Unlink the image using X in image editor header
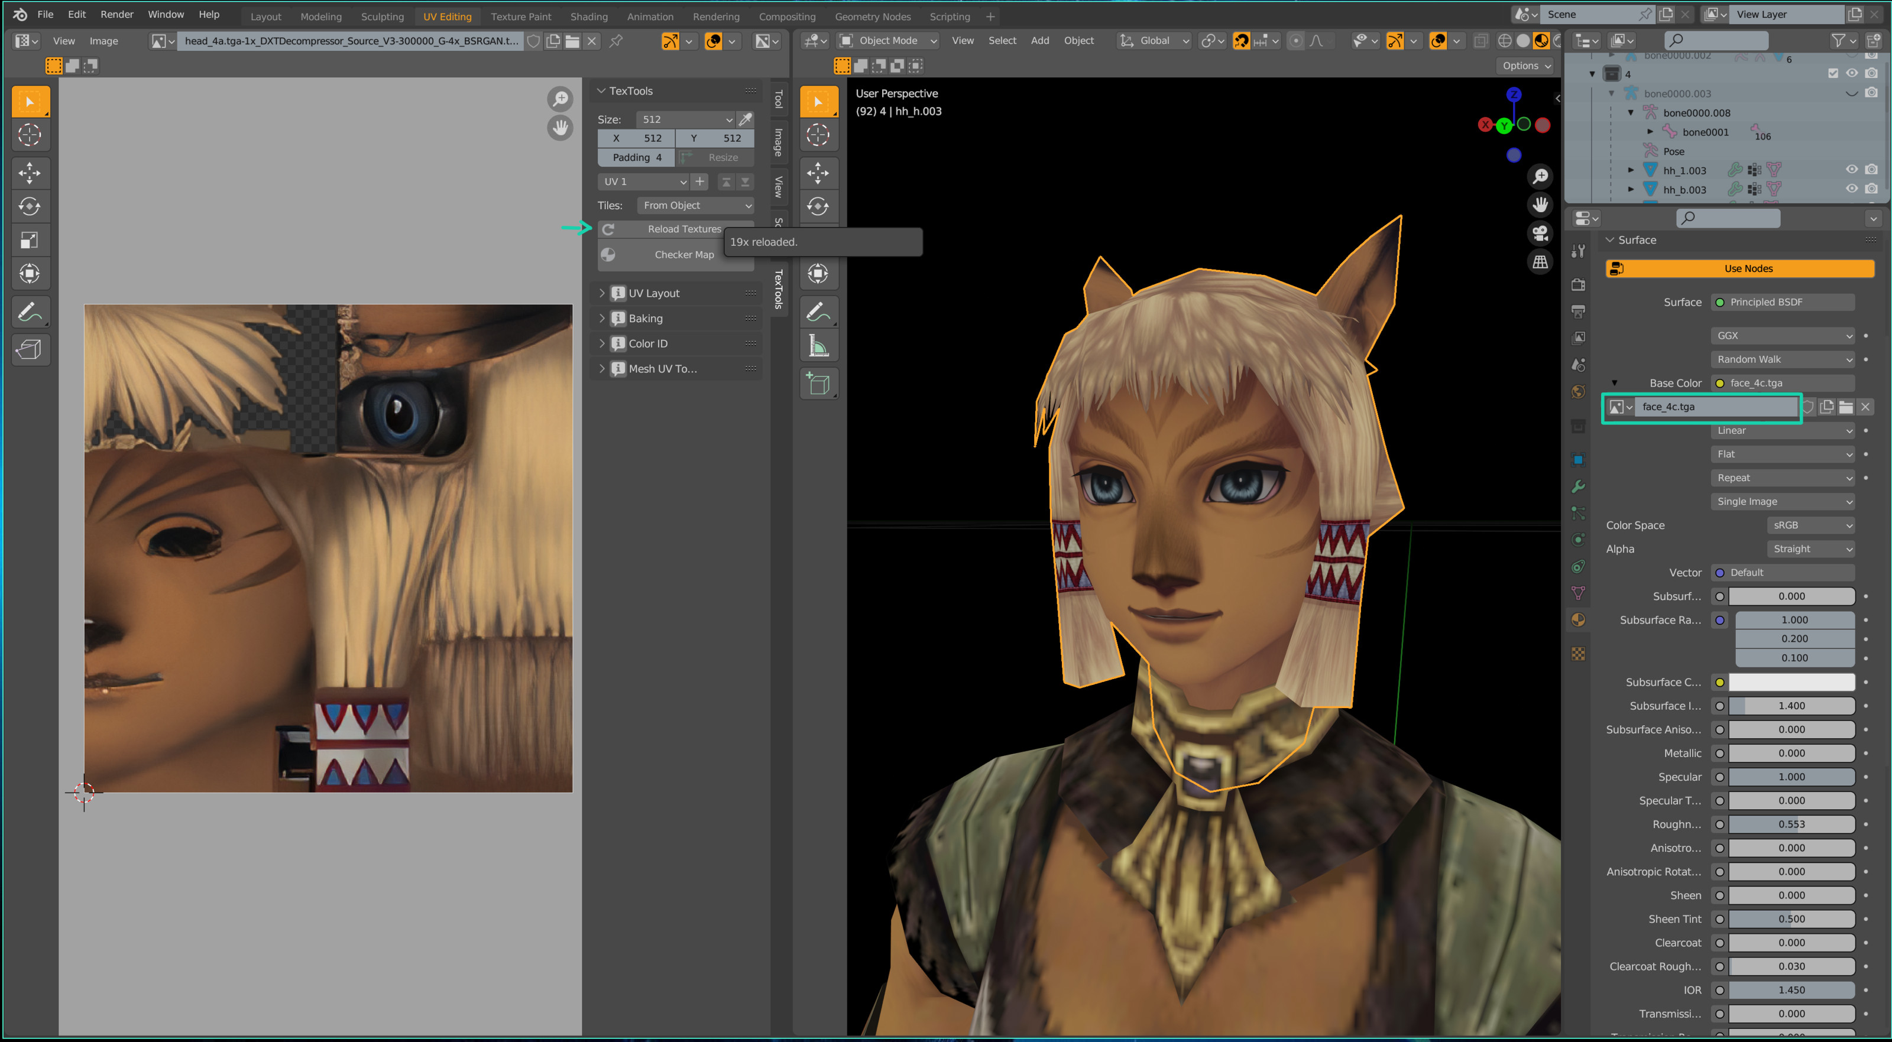1892x1042 pixels. 592,41
